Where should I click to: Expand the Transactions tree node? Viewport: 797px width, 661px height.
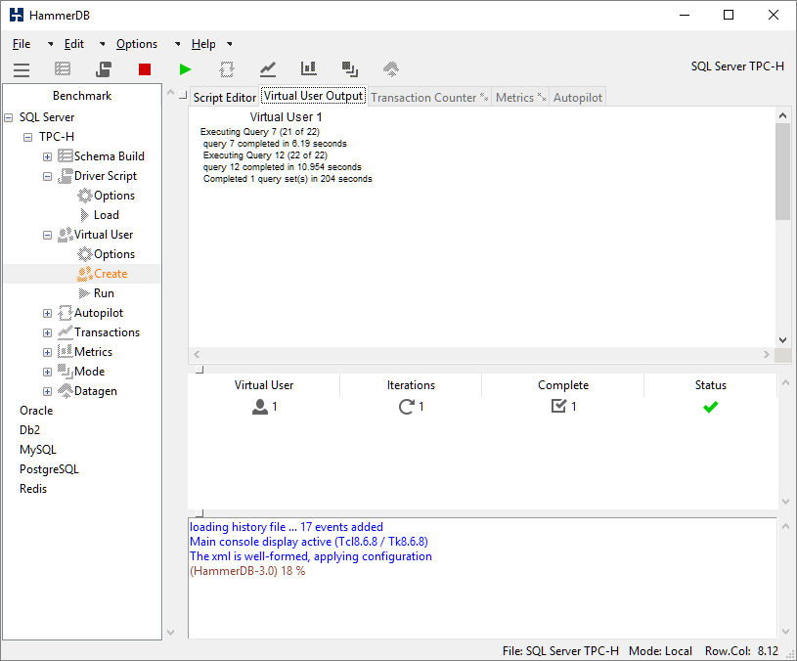pyautogui.click(x=47, y=332)
